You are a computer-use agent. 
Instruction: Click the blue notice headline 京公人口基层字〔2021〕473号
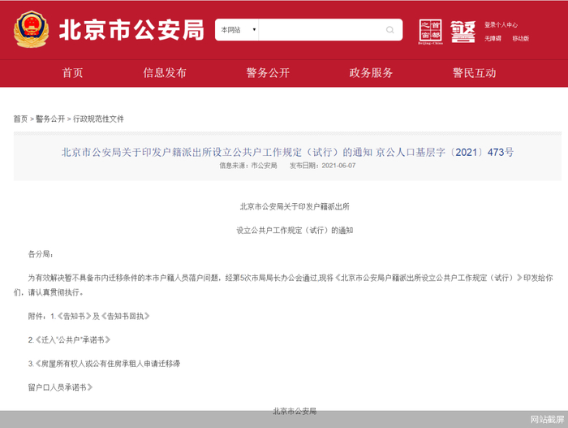tap(287, 153)
